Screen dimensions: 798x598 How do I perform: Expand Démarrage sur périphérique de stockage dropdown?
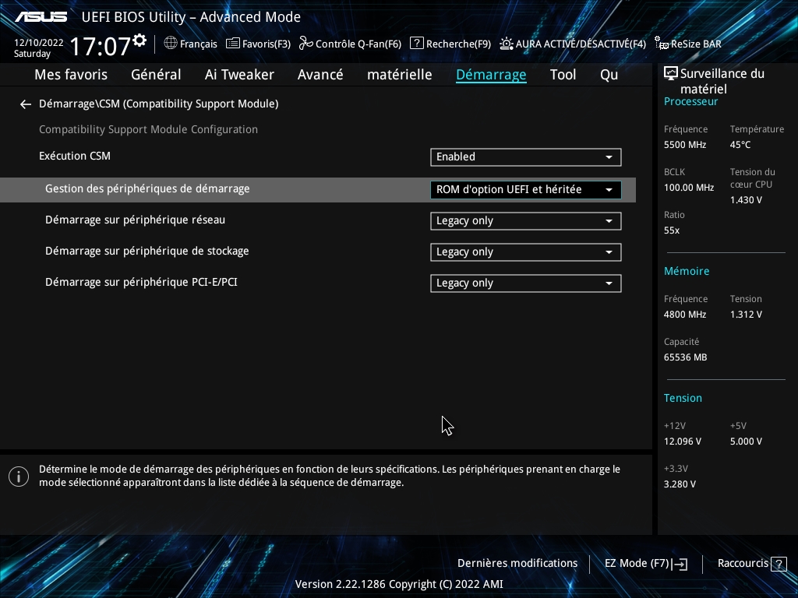click(526, 252)
